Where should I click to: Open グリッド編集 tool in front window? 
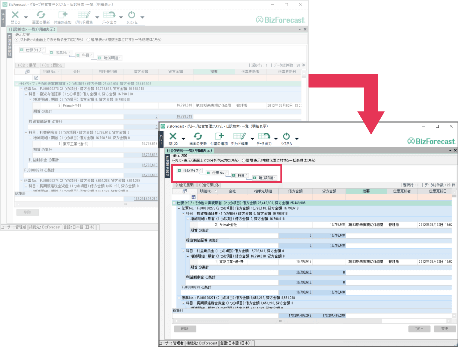coord(239,136)
